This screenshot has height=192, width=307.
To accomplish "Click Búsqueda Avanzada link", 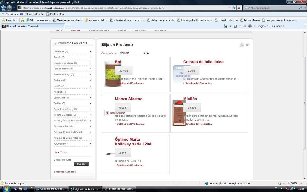I will pyautogui.click(x=65, y=172).
